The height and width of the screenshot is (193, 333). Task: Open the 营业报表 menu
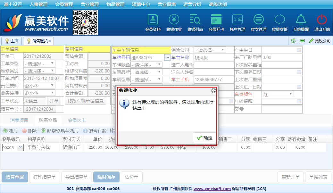pos(167,4)
